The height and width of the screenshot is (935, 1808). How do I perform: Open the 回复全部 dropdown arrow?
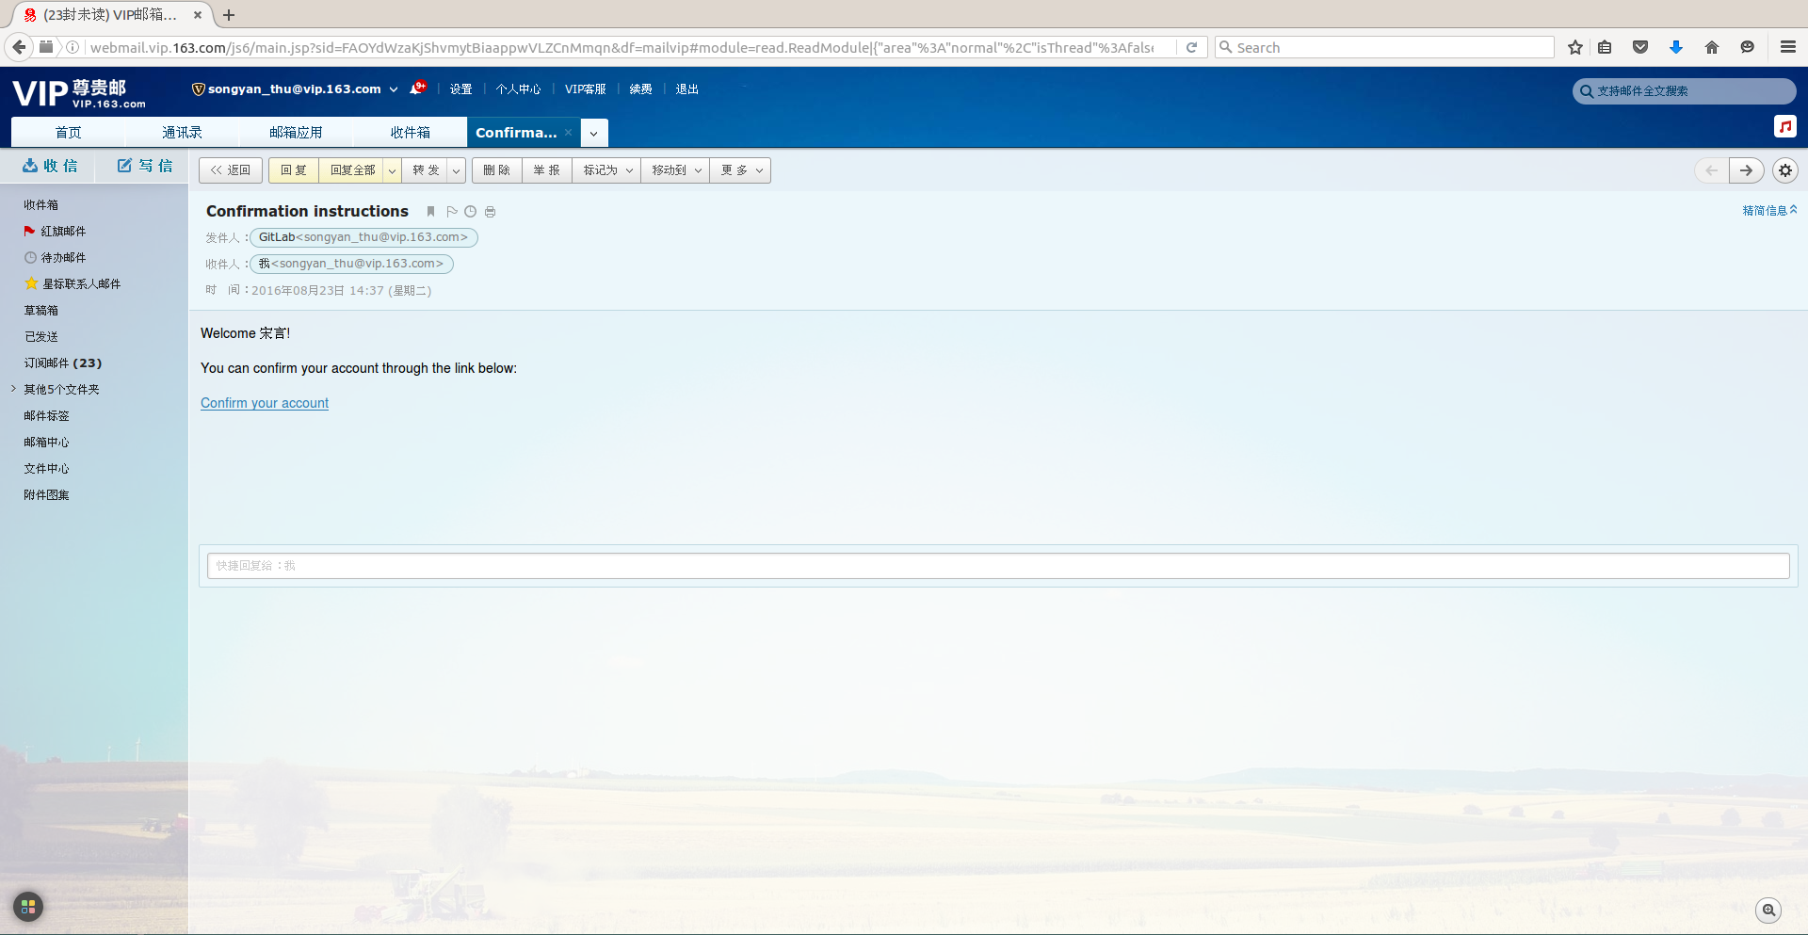coord(393,170)
